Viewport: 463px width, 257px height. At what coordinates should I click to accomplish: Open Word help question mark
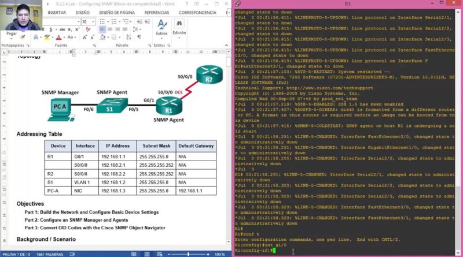186,4
